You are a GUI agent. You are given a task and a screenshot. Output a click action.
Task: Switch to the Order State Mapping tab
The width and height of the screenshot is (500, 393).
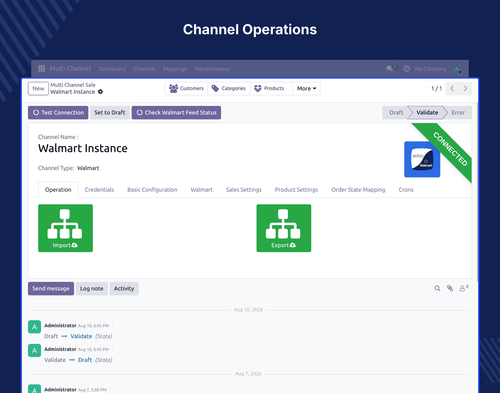[x=358, y=190]
